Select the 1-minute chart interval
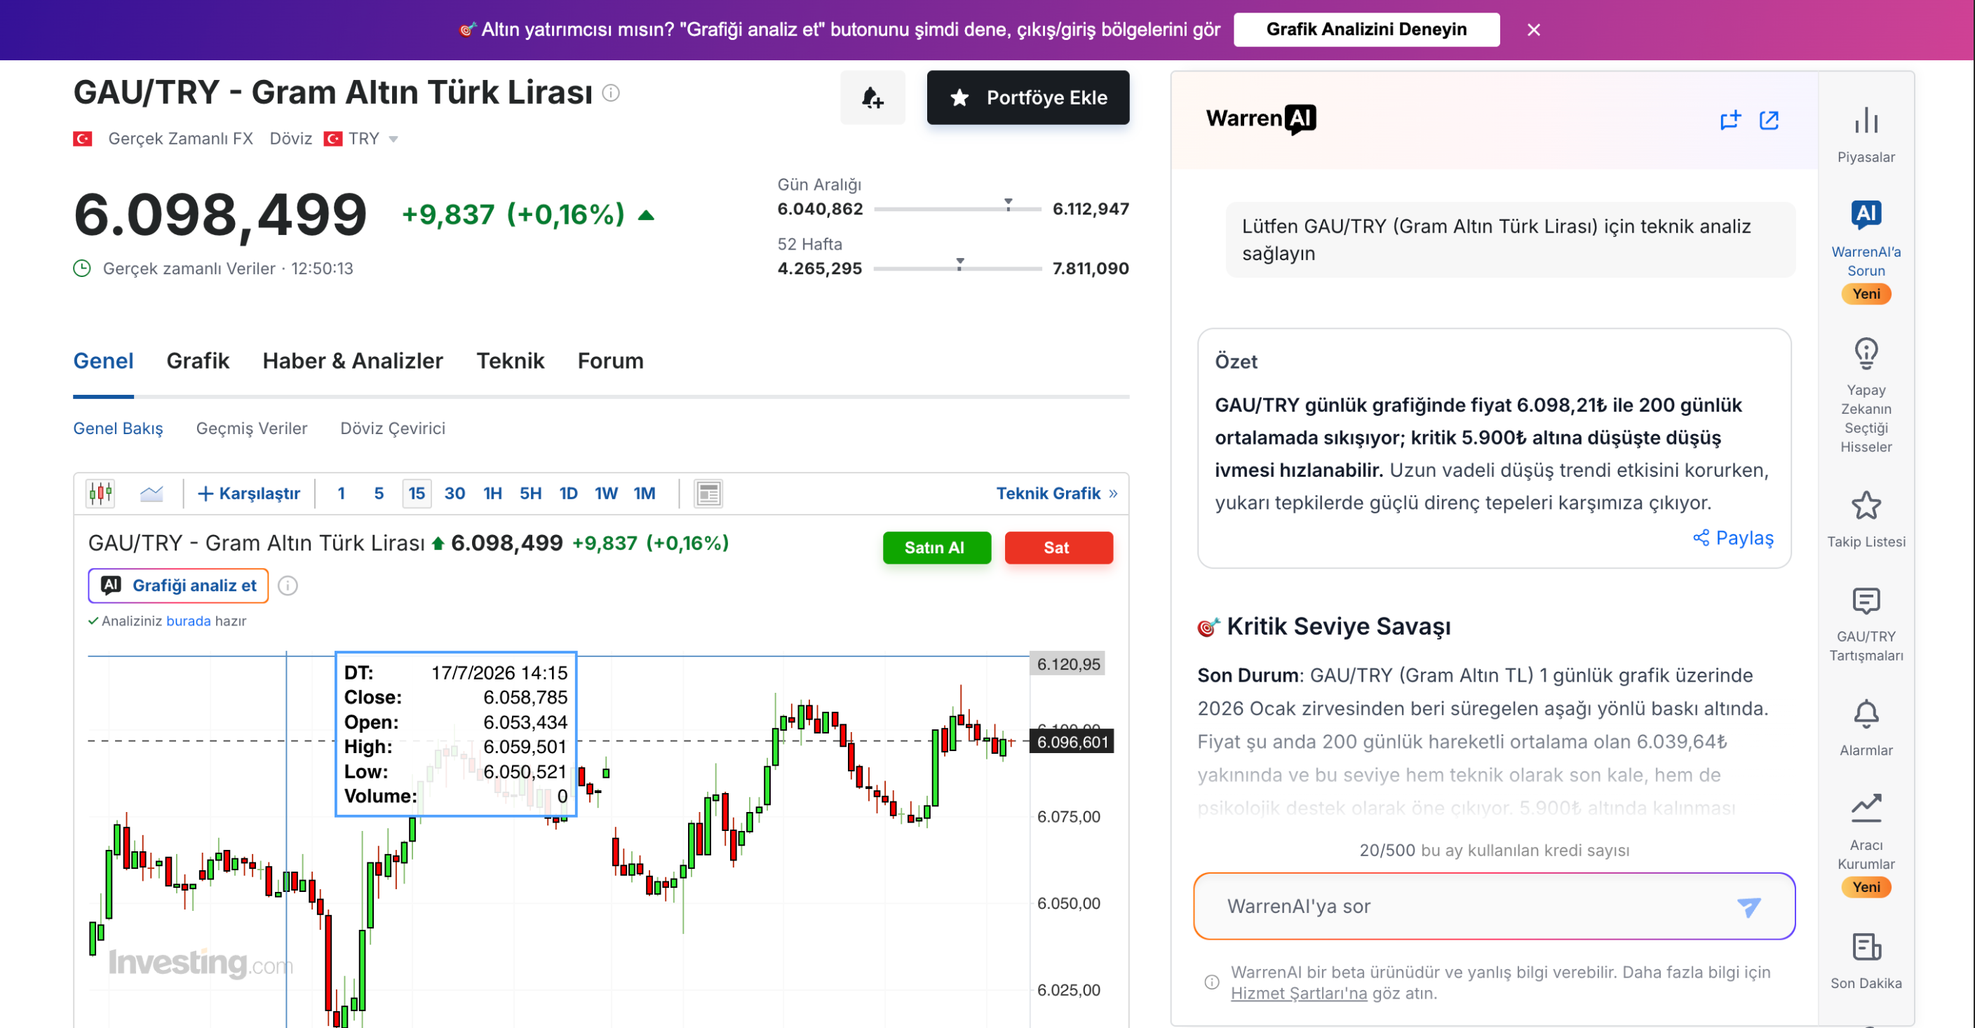Screen dimensions: 1975x1028 (x=341, y=494)
